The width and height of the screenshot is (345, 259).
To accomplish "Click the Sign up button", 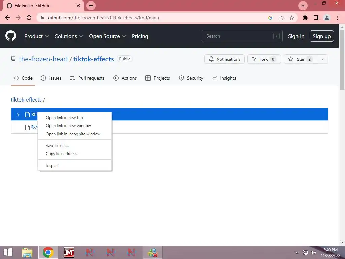I will pos(321,36).
